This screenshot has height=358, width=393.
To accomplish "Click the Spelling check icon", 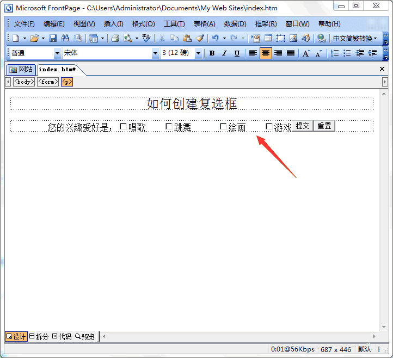I will pyautogui.click(x=146, y=38).
